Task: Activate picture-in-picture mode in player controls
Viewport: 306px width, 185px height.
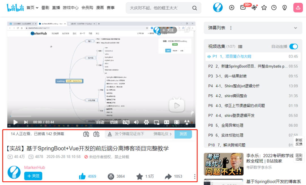Action: point(156,122)
